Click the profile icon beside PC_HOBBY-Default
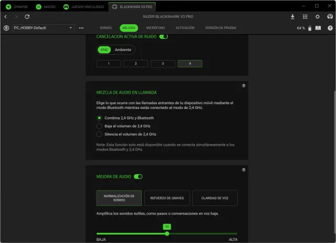 click(6, 28)
